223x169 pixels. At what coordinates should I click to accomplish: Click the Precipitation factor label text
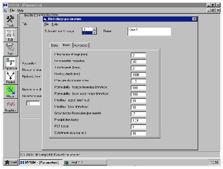(x=67, y=120)
